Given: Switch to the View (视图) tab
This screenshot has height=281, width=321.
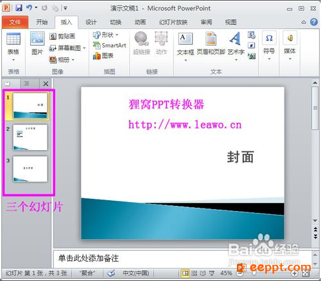Looking at the screenshot, I should point(230,22).
